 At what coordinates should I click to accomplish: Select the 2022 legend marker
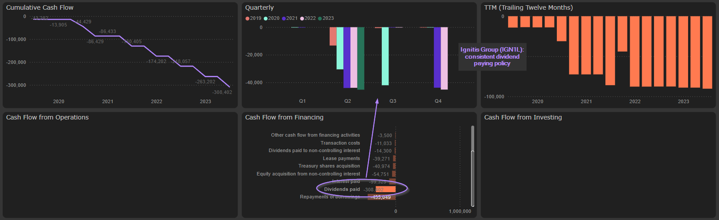[302, 19]
